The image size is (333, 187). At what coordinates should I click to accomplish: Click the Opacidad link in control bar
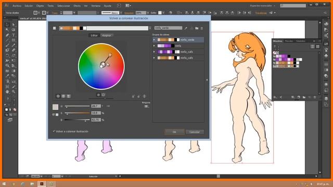click(129, 12)
